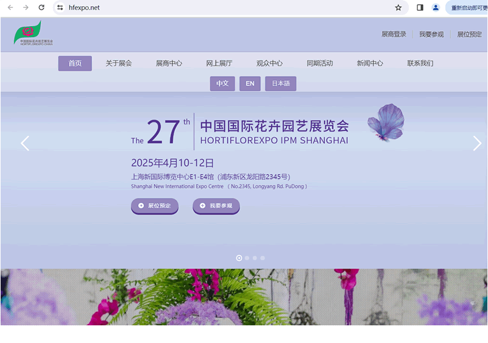This screenshot has width=488, height=343.
Task: Click the 展位预定 banner button
Action: (155, 206)
